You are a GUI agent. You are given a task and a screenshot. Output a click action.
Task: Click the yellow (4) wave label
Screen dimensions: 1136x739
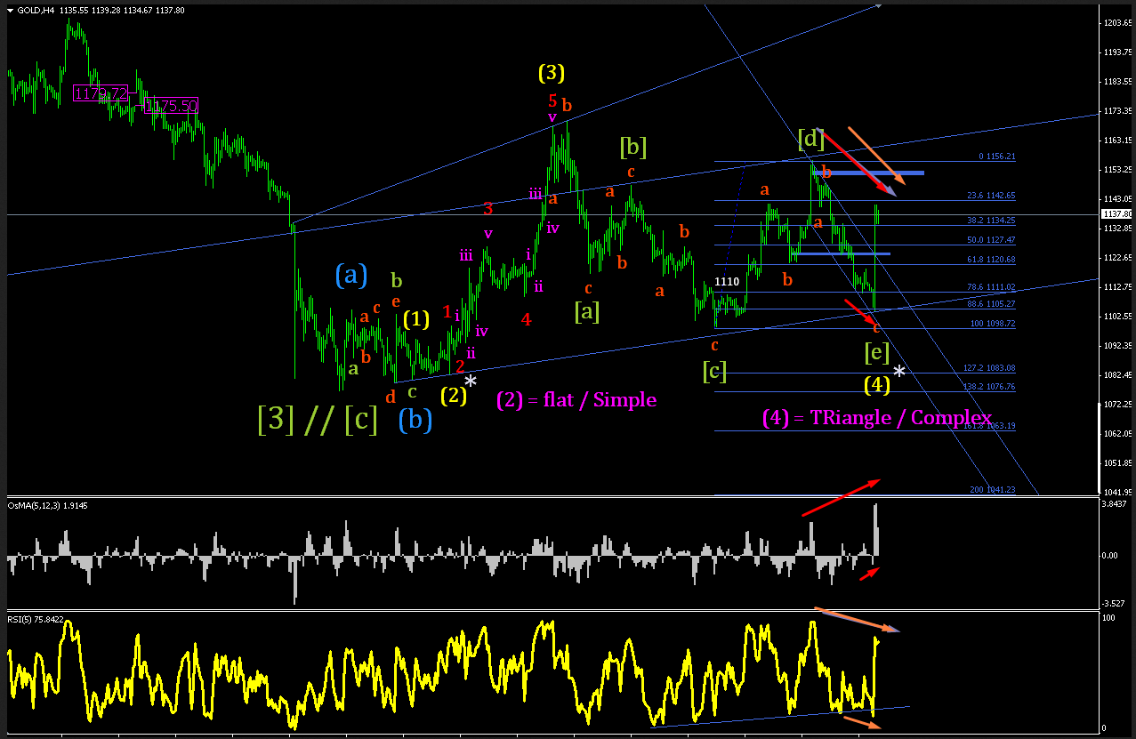click(x=877, y=385)
